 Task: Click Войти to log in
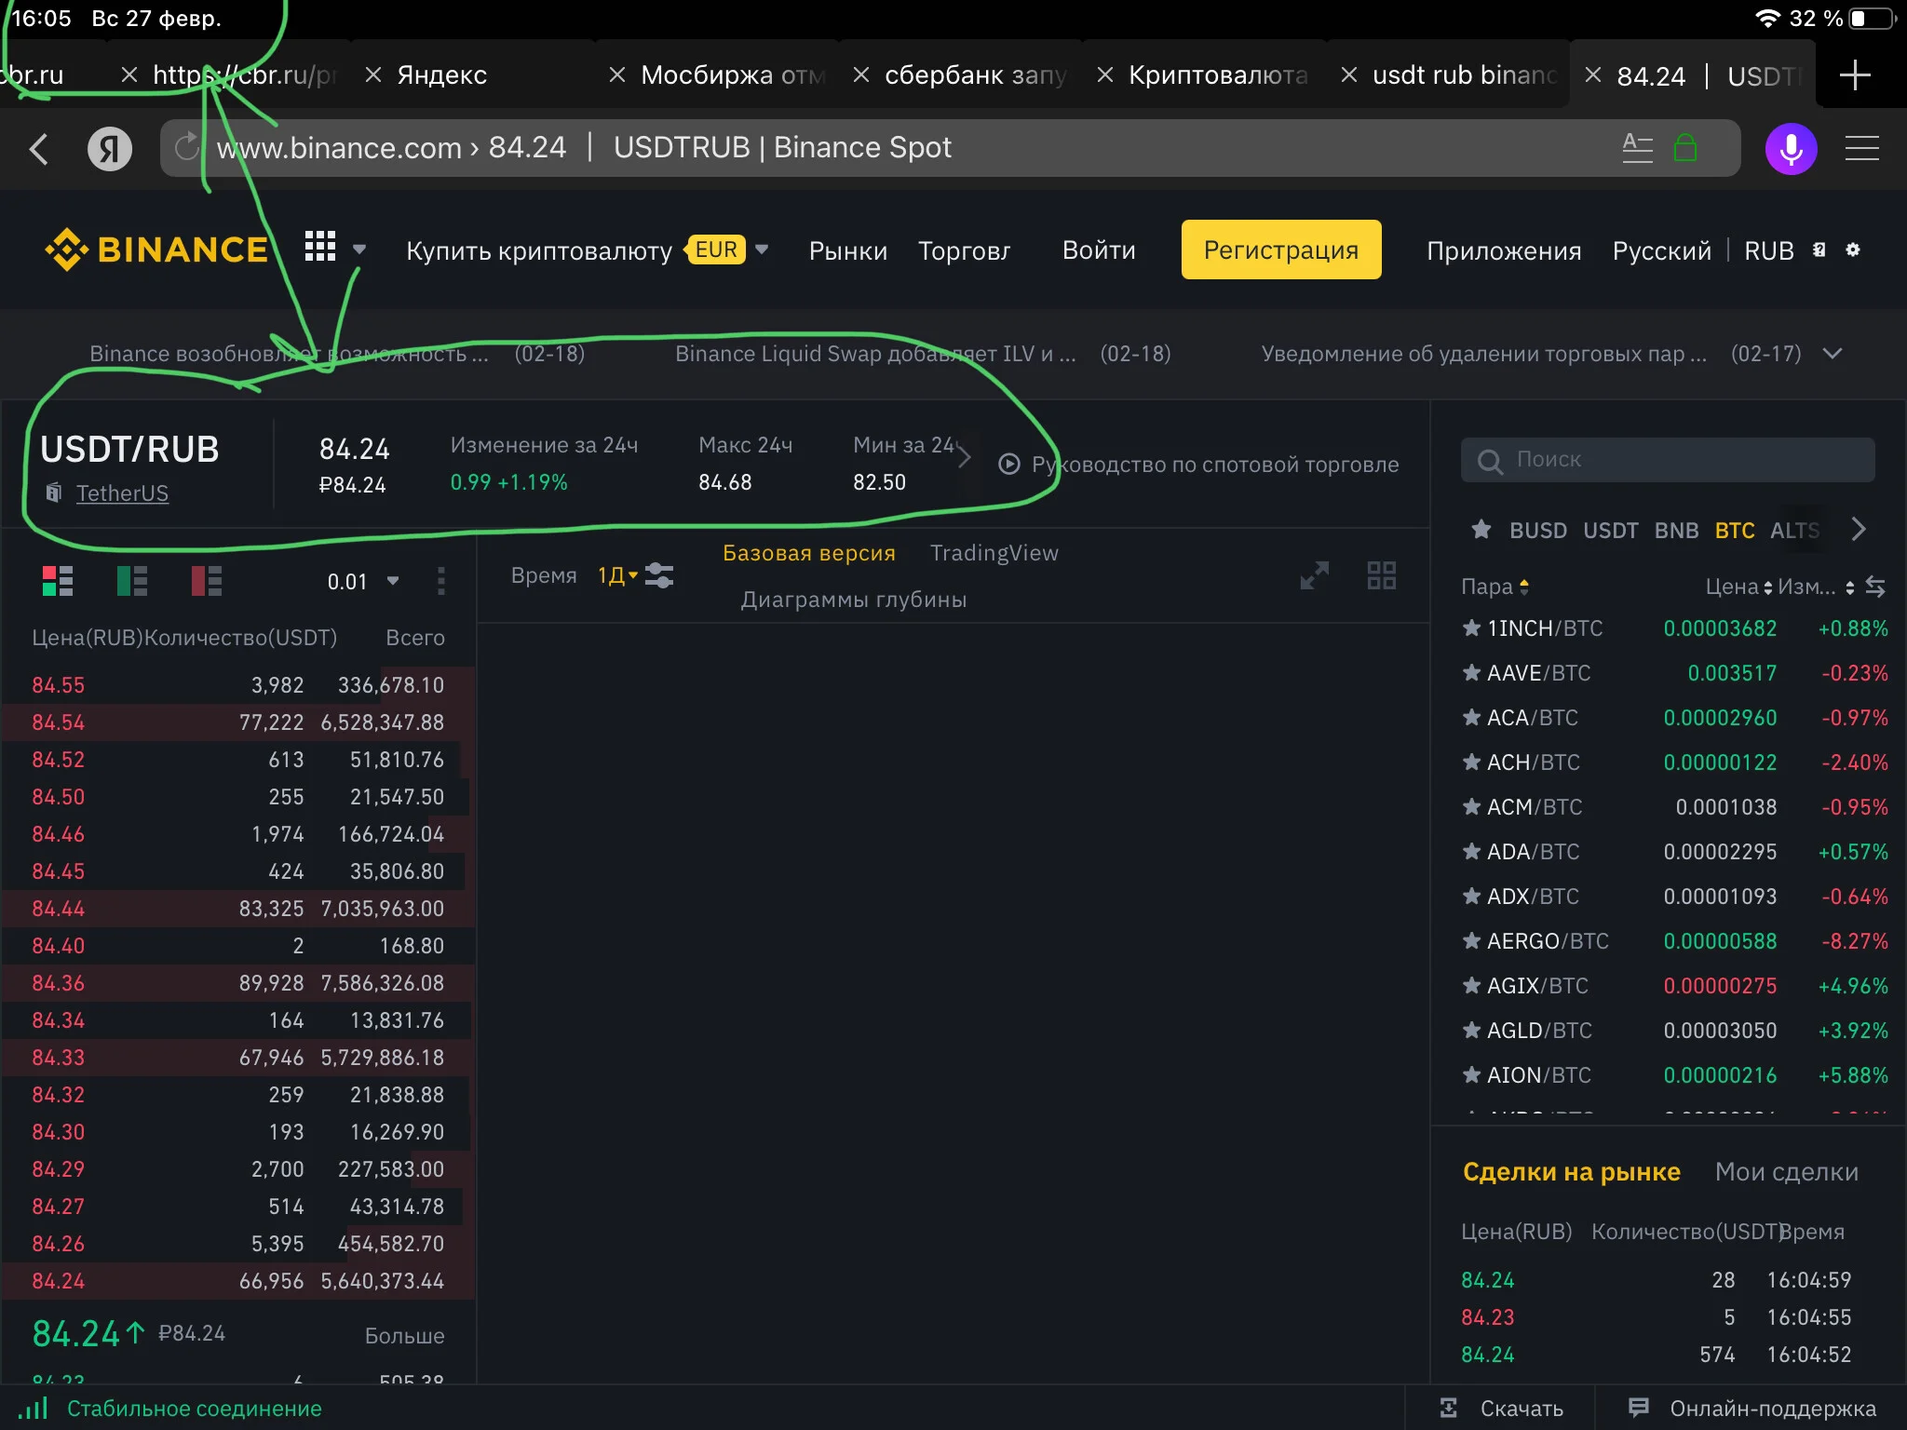pos(1099,250)
